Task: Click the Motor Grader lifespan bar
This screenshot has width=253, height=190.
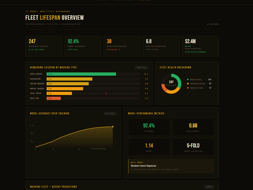Action: pyautogui.click(x=68, y=84)
